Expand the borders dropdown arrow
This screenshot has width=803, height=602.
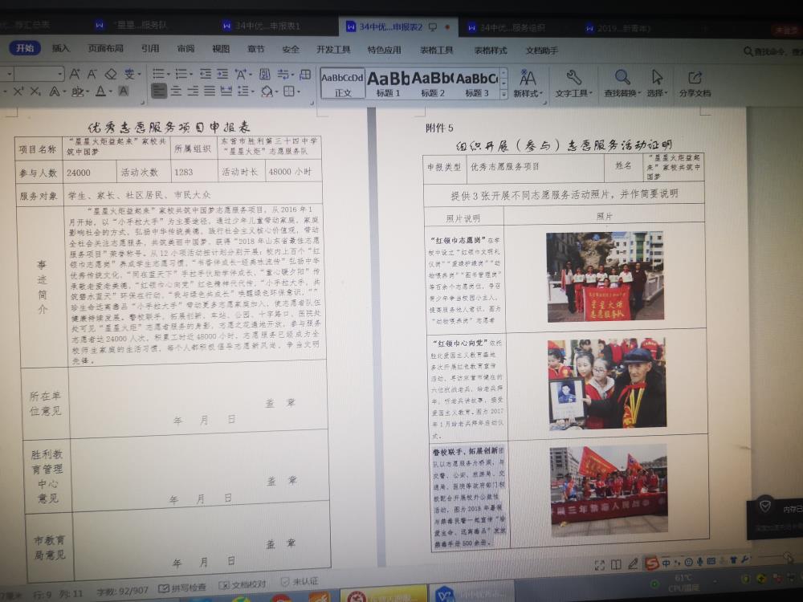click(x=298, y=92)
